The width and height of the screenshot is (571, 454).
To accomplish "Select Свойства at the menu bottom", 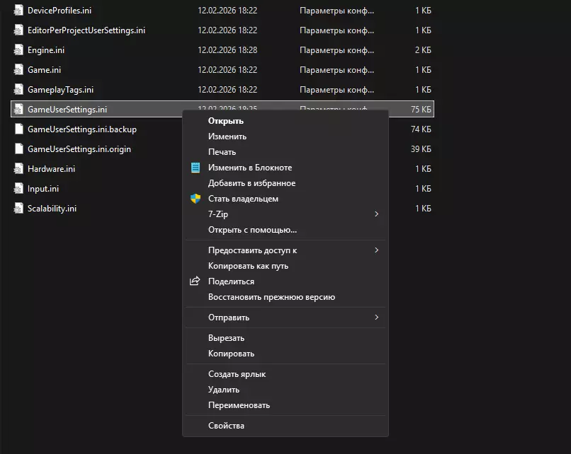I will coord(226,426).
